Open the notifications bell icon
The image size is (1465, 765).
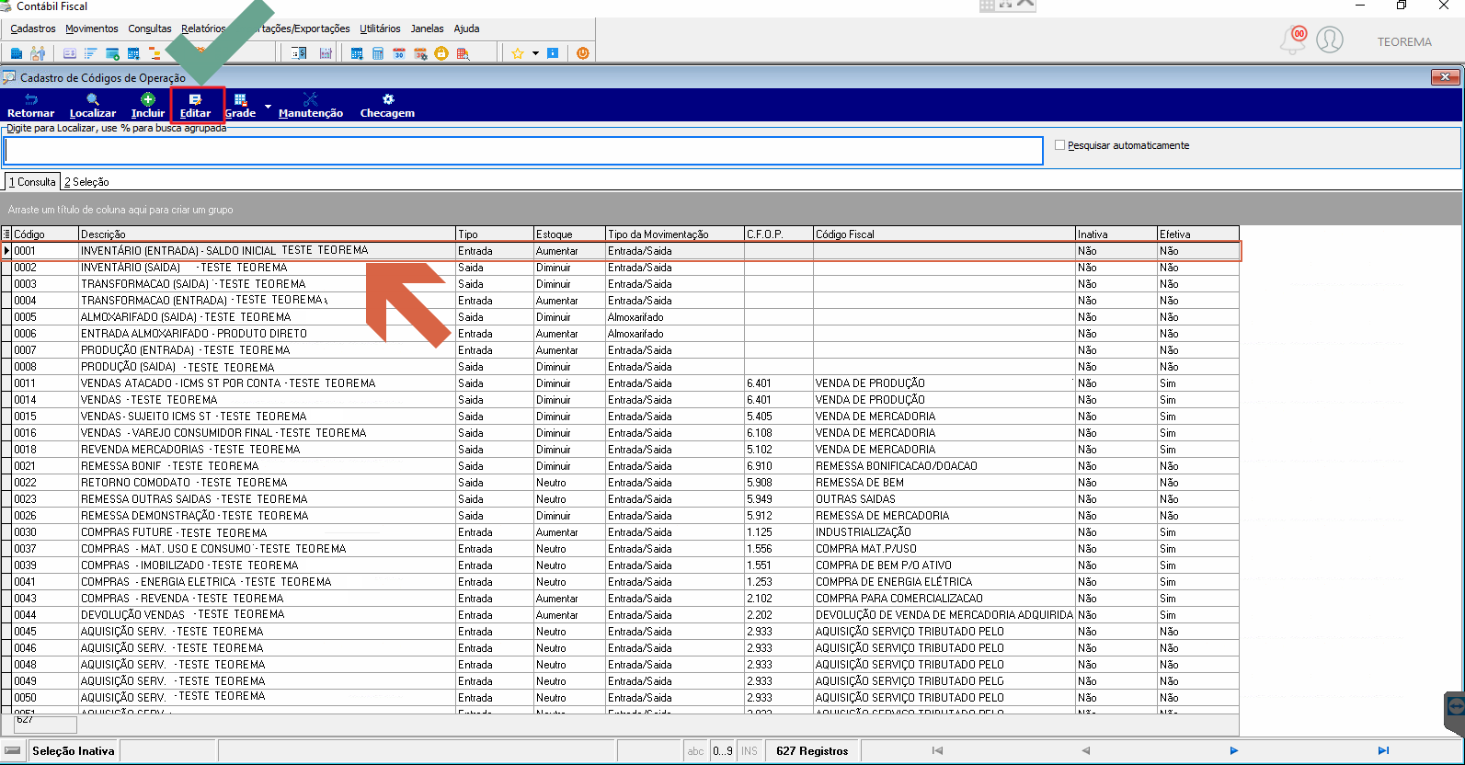pos(1294,40)
